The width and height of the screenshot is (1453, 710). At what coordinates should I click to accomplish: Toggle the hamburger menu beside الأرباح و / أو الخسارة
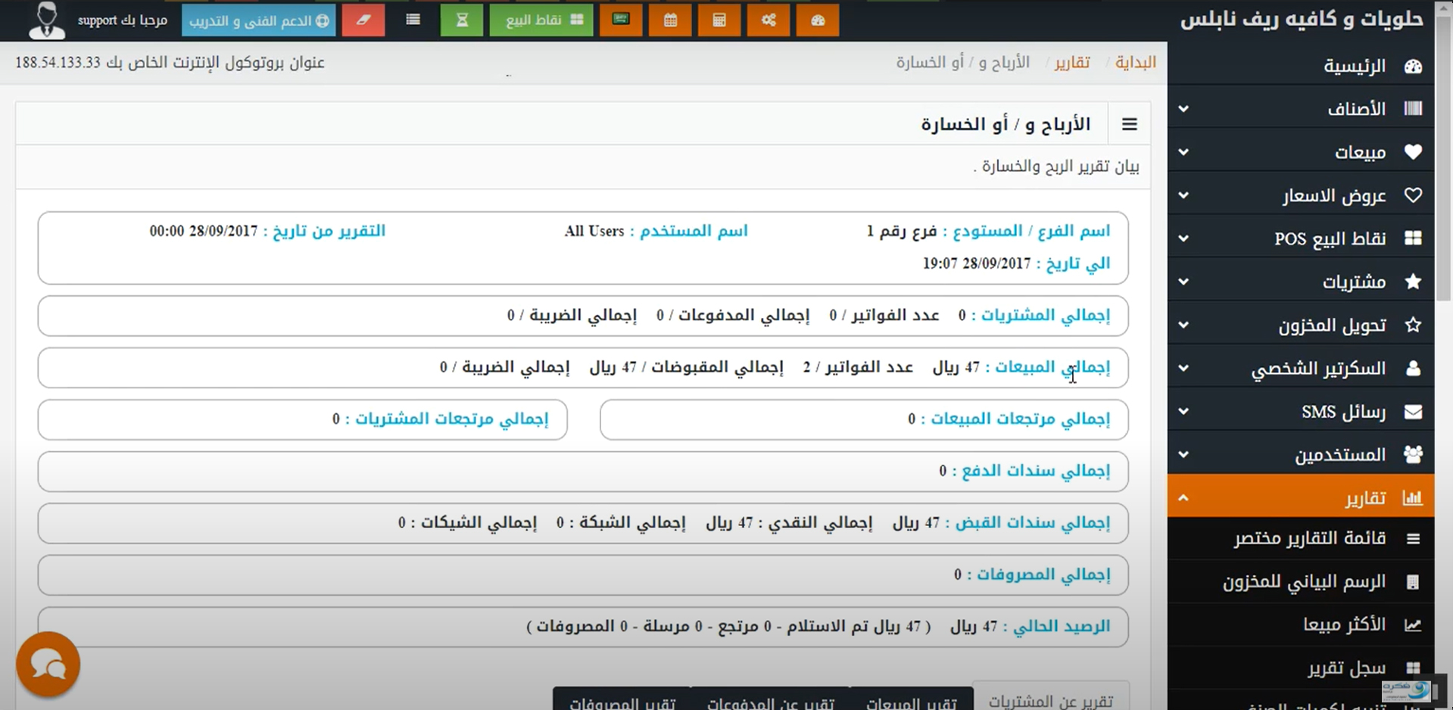coord(1129,124)
